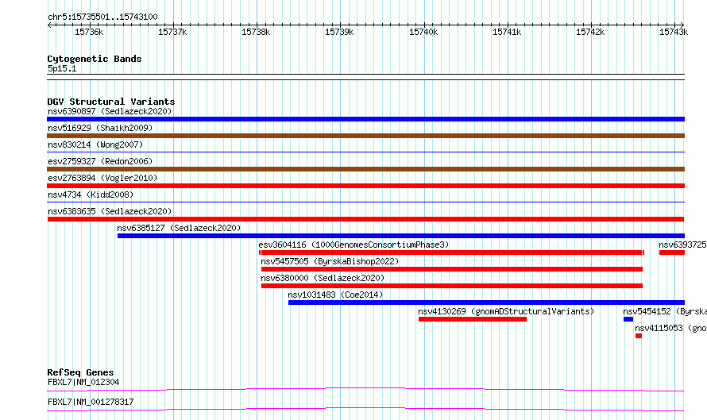The height and width of the screenshot is (420, 707).
Task: Click the 15742k ruler label
Action: (x=590, y=32)
